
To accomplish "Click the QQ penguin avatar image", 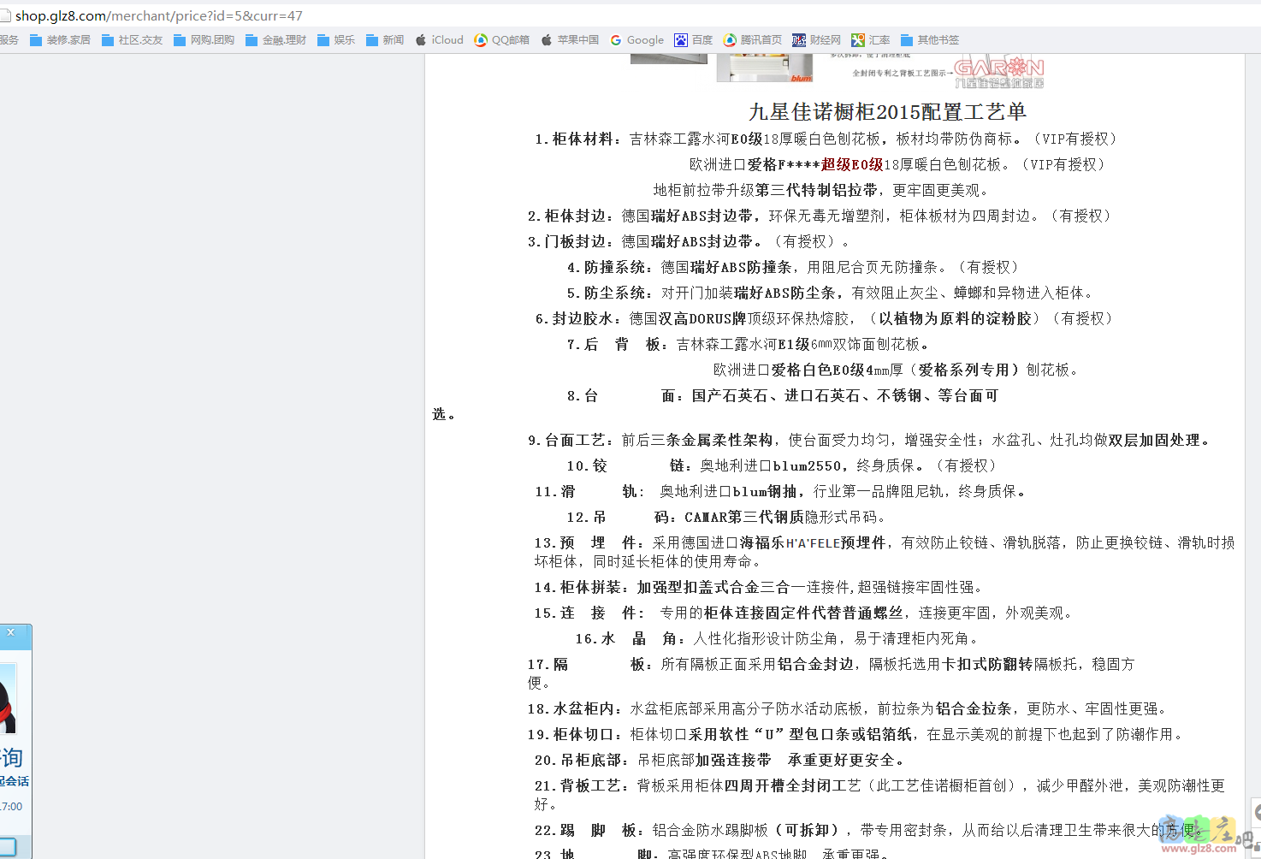I will point(7,697).
